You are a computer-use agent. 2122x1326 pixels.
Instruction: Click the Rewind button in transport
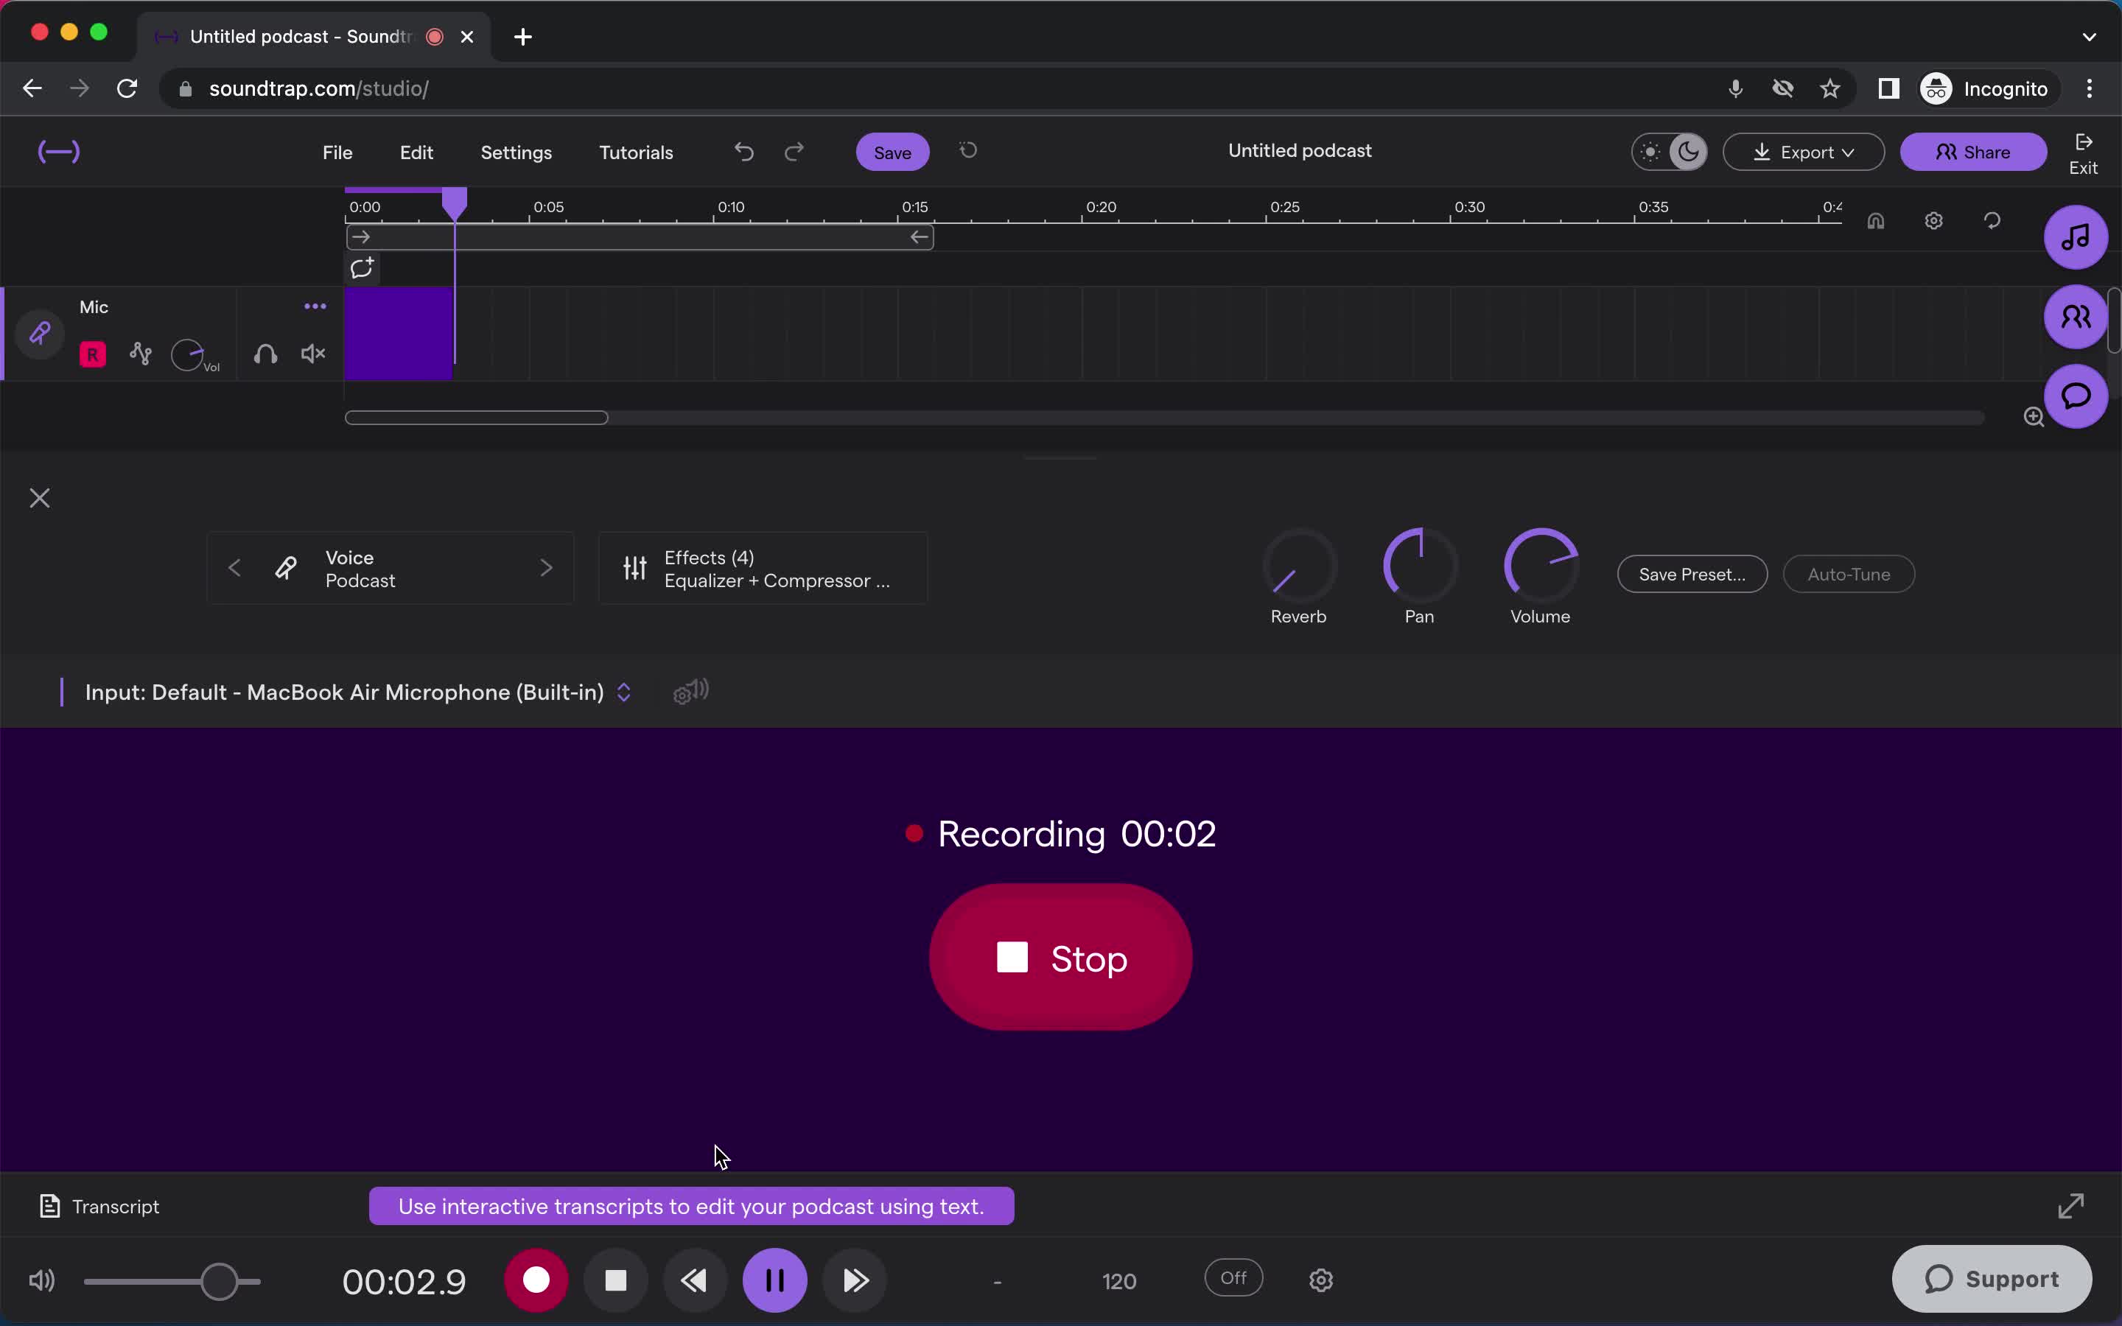pos(693,1282)
